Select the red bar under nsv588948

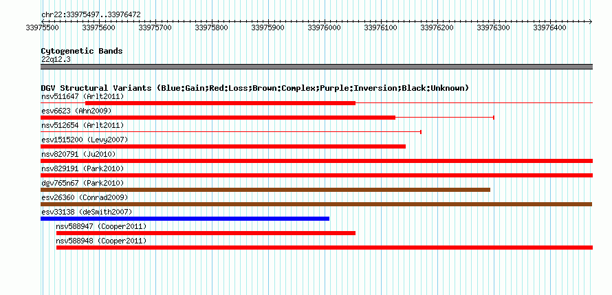pos(325,248)
